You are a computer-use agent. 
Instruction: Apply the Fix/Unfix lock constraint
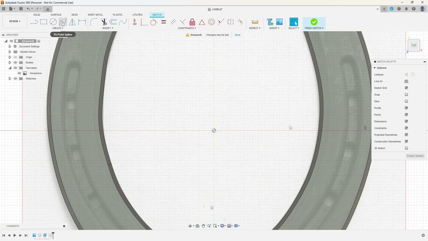(x=192, y=22)
